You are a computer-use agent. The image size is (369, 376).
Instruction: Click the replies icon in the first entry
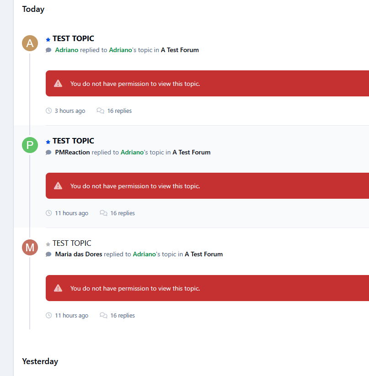click(100, 111)
